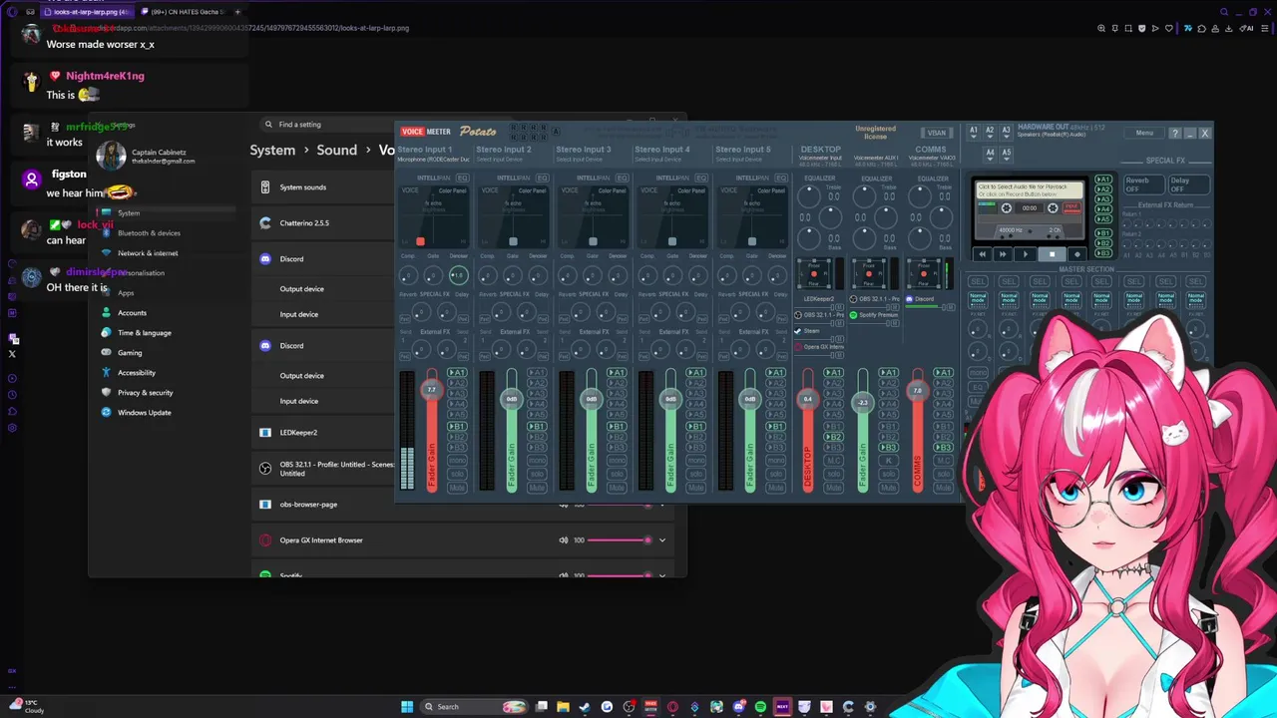The width and height of the screenshot is (1277, 718).
Task: Open Discord from the taskbar
Action: pos(738,707)
